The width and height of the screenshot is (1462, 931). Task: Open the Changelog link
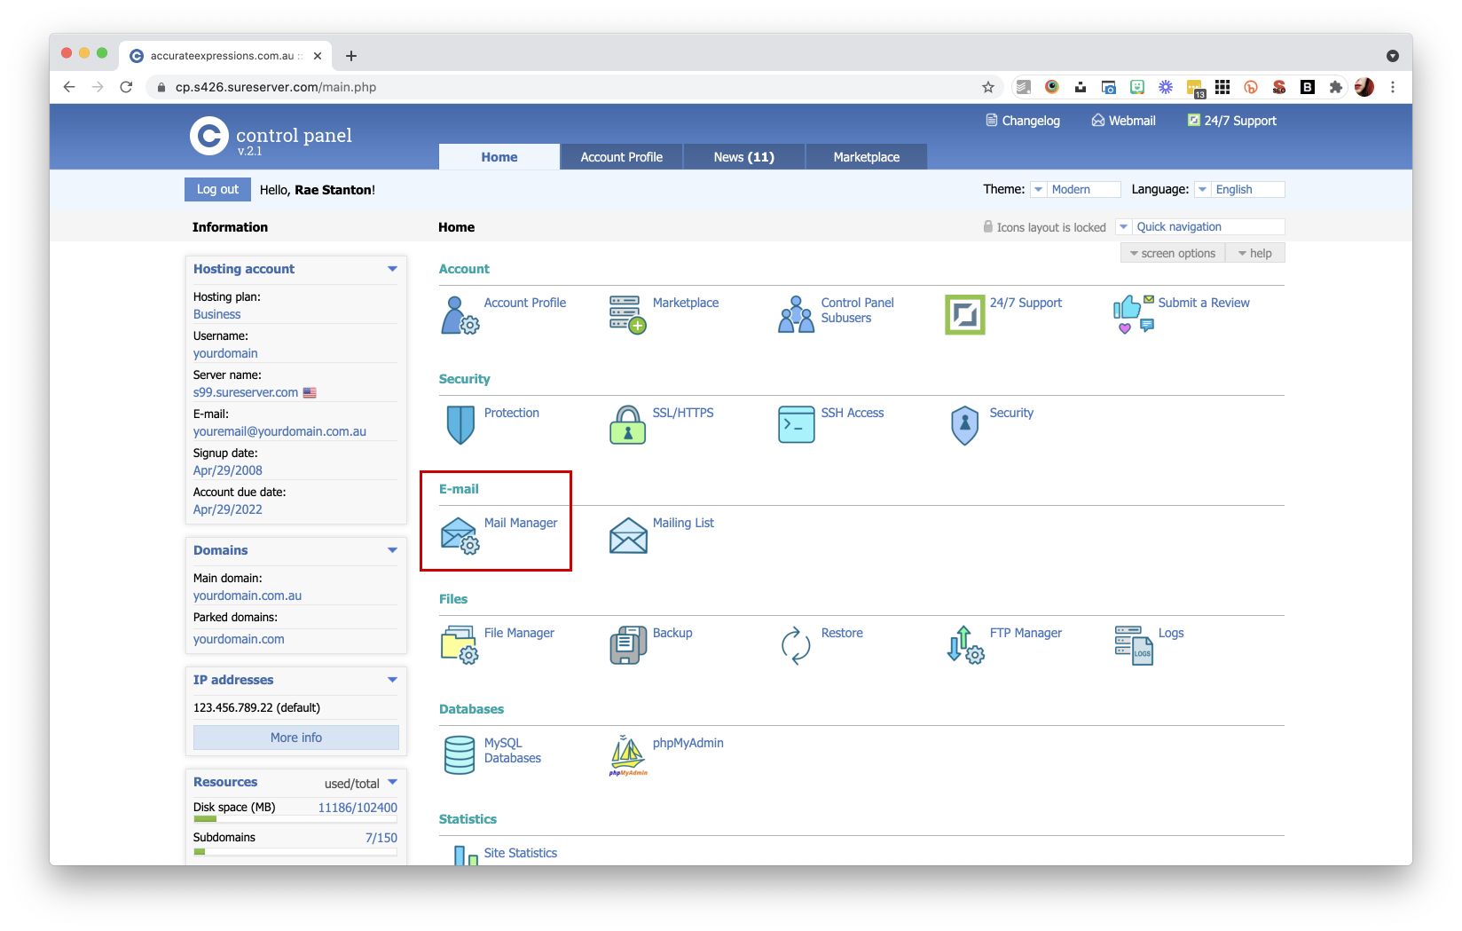[1023, 121]
